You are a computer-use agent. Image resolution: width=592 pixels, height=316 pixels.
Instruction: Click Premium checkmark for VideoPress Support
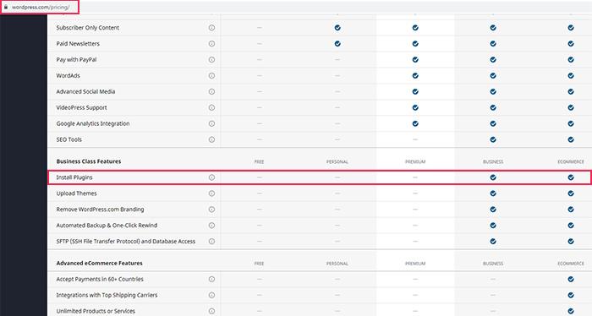(x=415, y=107)
